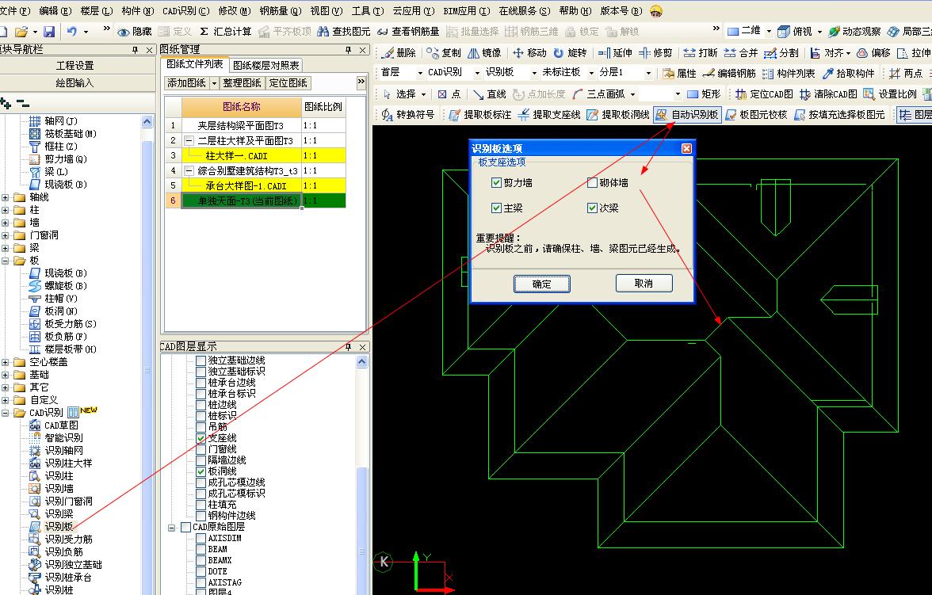Click the 定位图纸 button

(x=288, y=83)
